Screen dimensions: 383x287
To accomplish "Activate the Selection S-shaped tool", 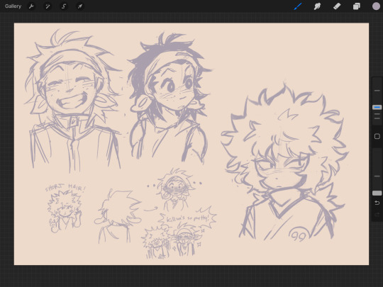I will 64,6.
